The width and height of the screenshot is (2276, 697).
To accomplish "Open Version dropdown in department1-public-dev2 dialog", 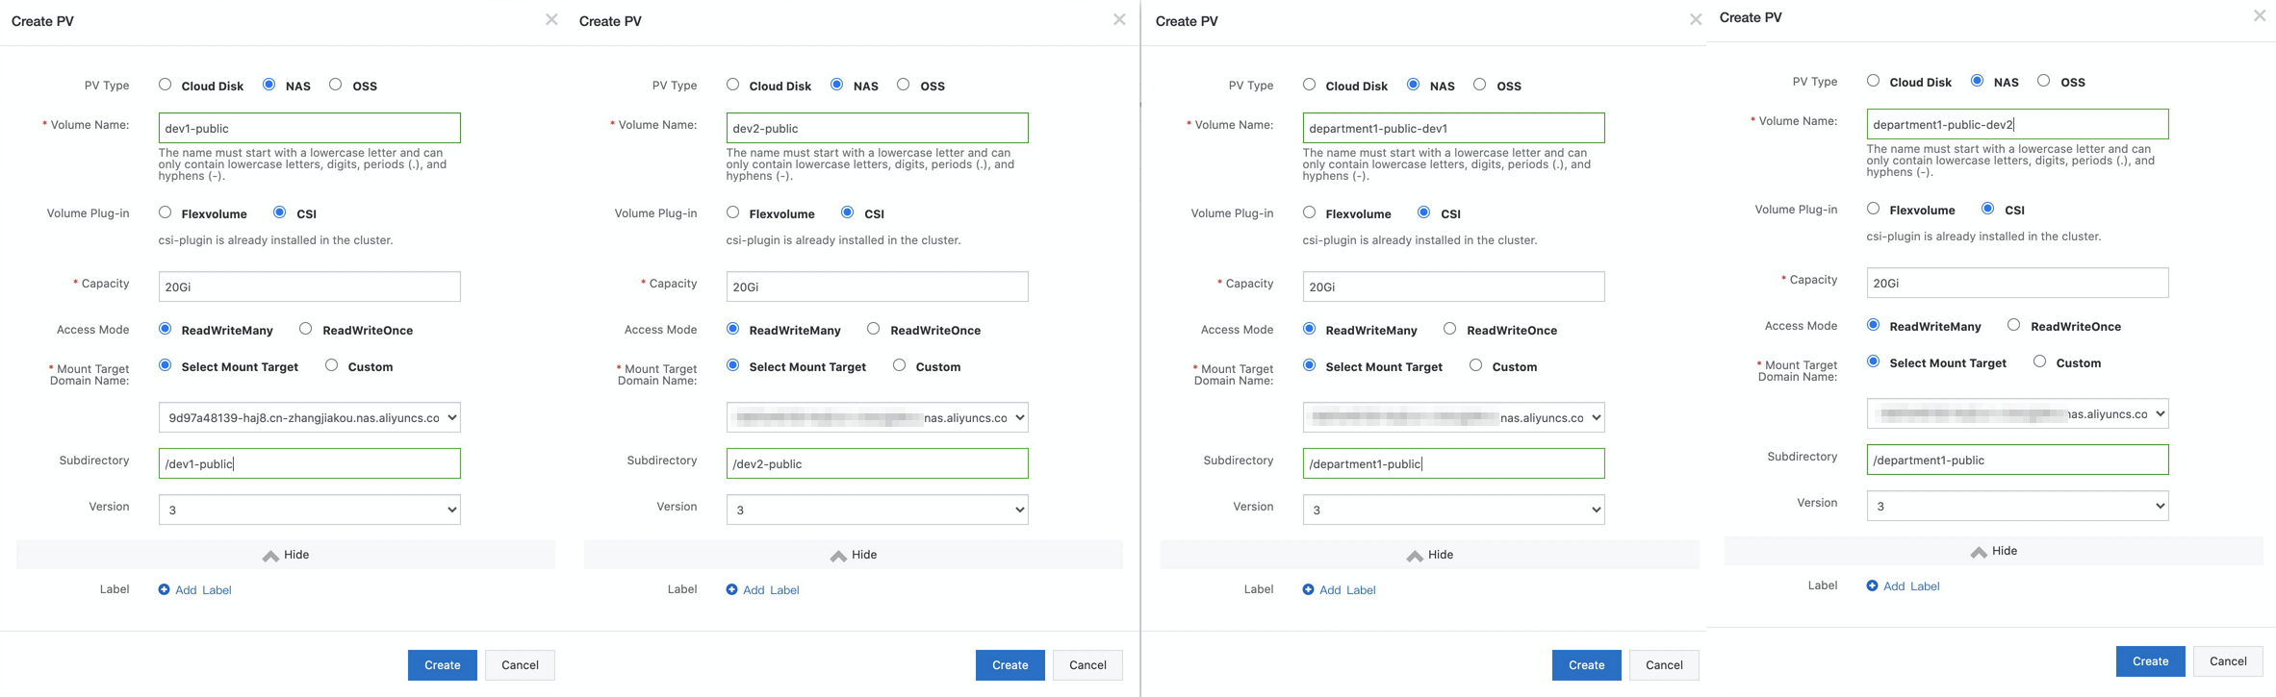I will tap(2017, 506).
